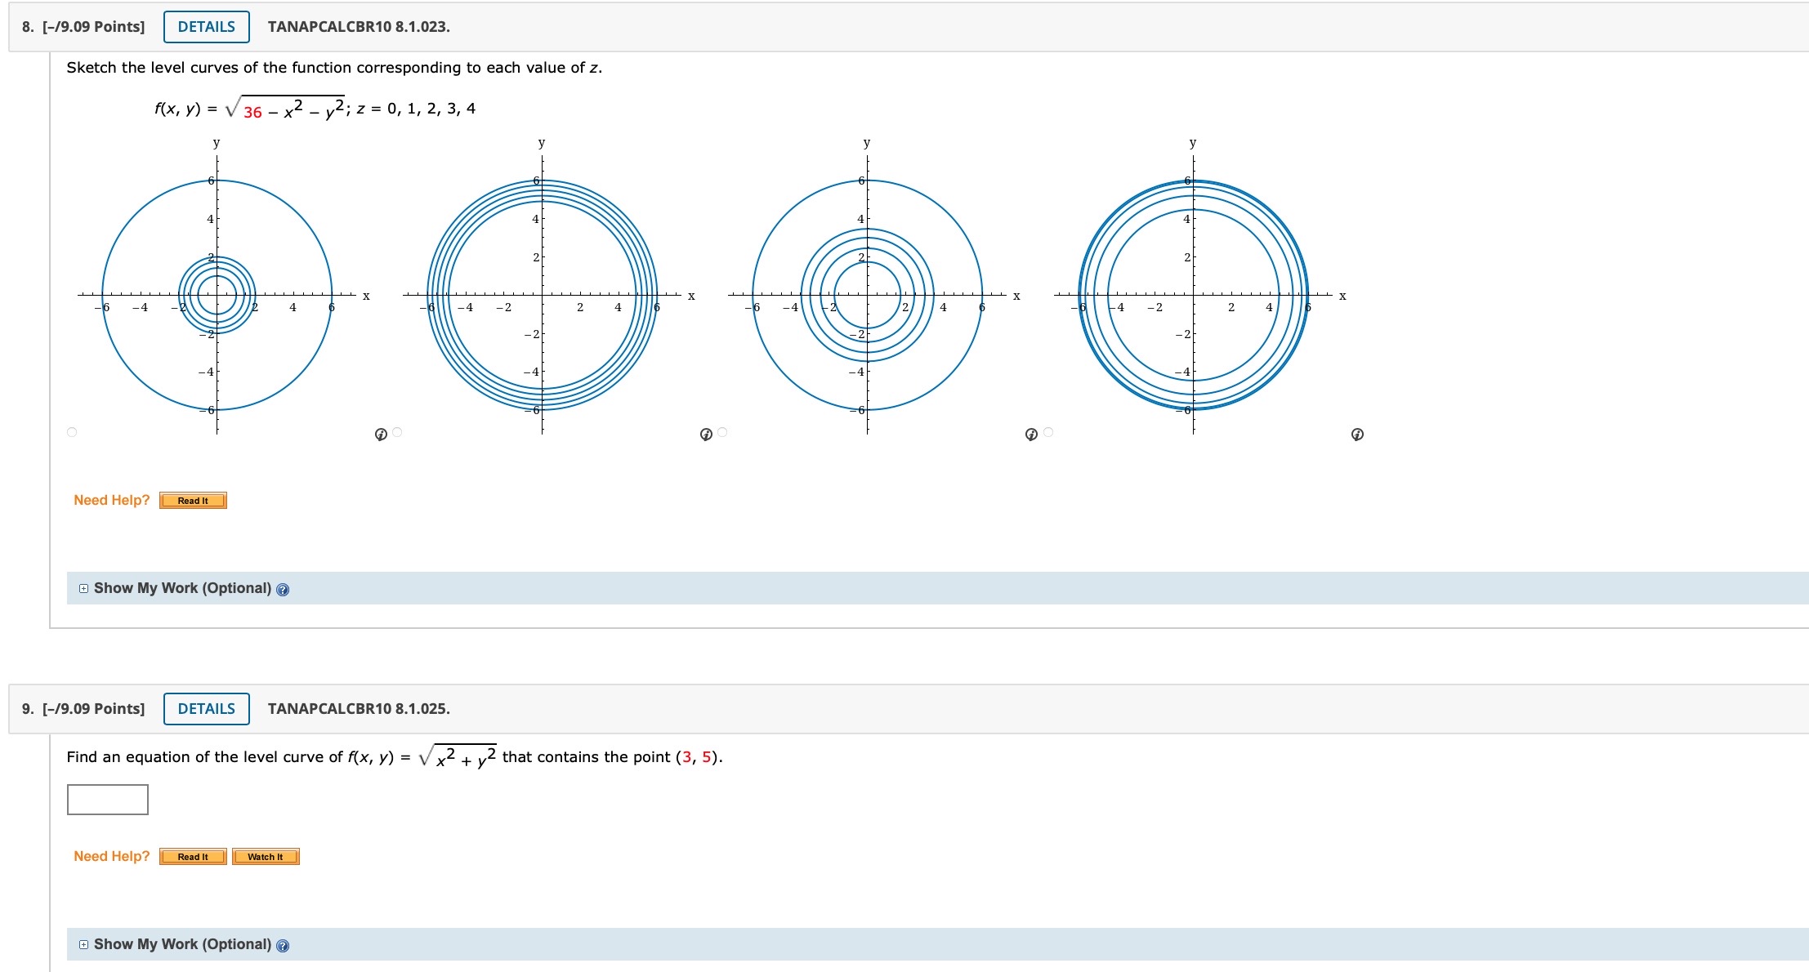Open the info icon beside the second level-curve graph
The image size is (1809, 972).
pos(704,435)
